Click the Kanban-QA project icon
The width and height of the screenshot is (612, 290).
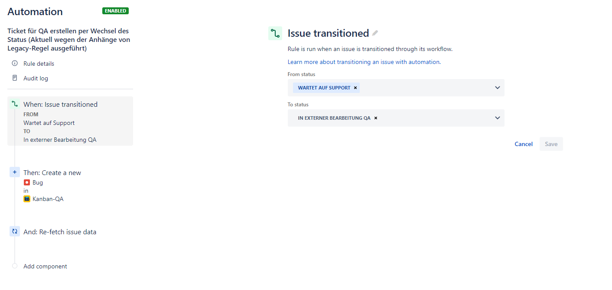pyautogui.click(x=27, y=199)
